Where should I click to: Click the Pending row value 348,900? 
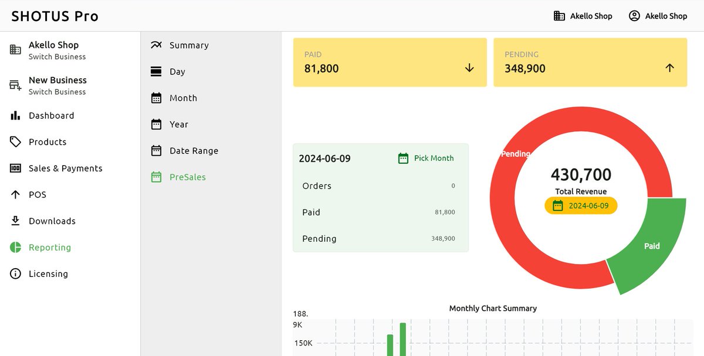443,238
